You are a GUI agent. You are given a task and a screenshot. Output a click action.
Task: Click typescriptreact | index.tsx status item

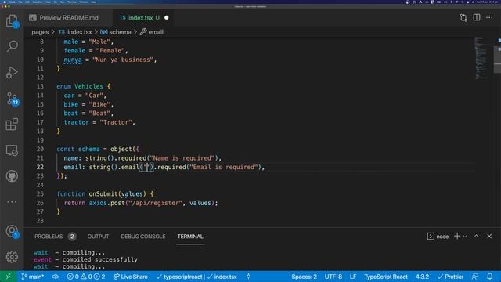pos(196,277)
